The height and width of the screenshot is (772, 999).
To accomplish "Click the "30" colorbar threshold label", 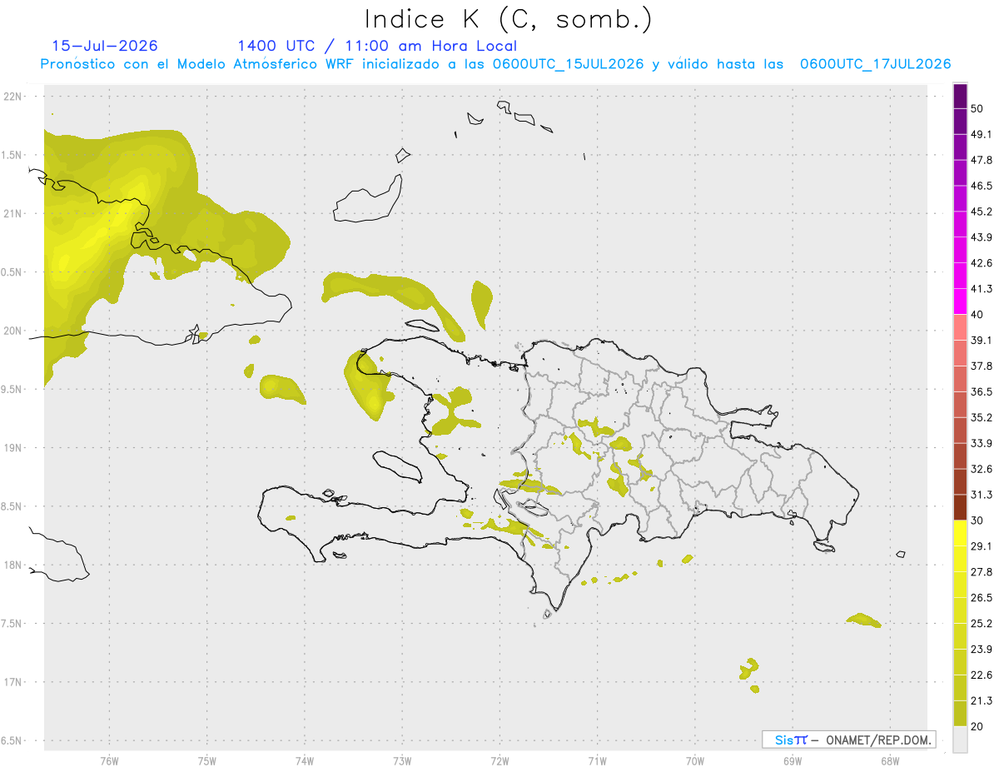I will (x=977, y=520).
